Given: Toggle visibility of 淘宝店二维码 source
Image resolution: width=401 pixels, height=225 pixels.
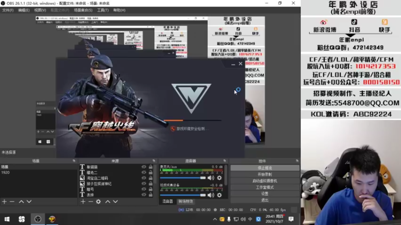Looking at the screenshot, I should tap(144, 178).
